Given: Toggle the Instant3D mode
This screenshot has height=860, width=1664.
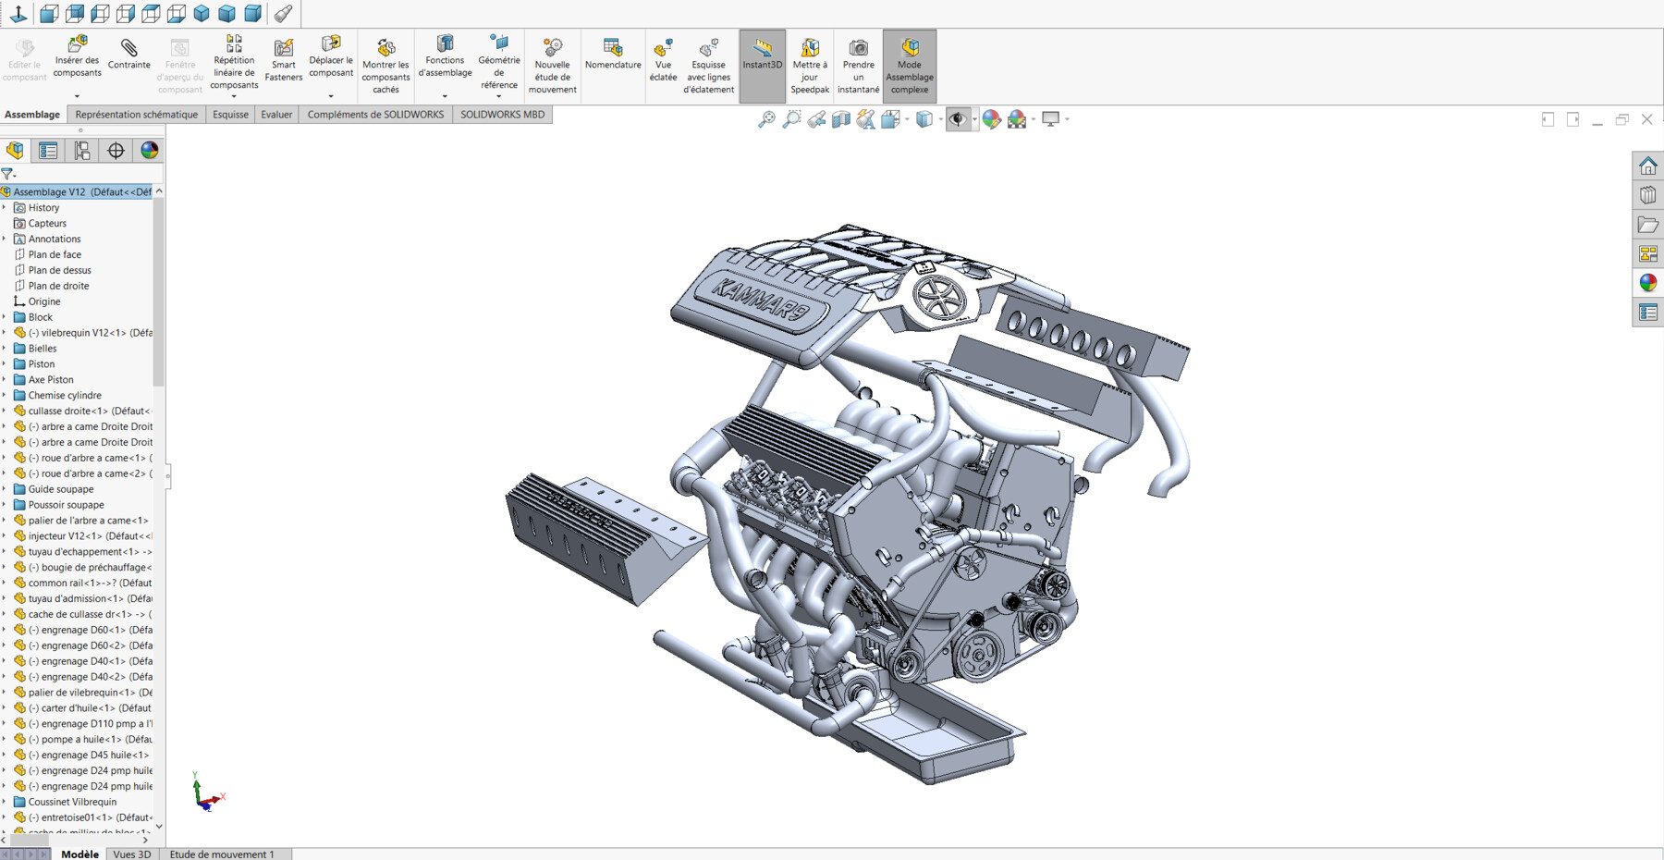Looking at the screenshot, I should coord(761,58).
